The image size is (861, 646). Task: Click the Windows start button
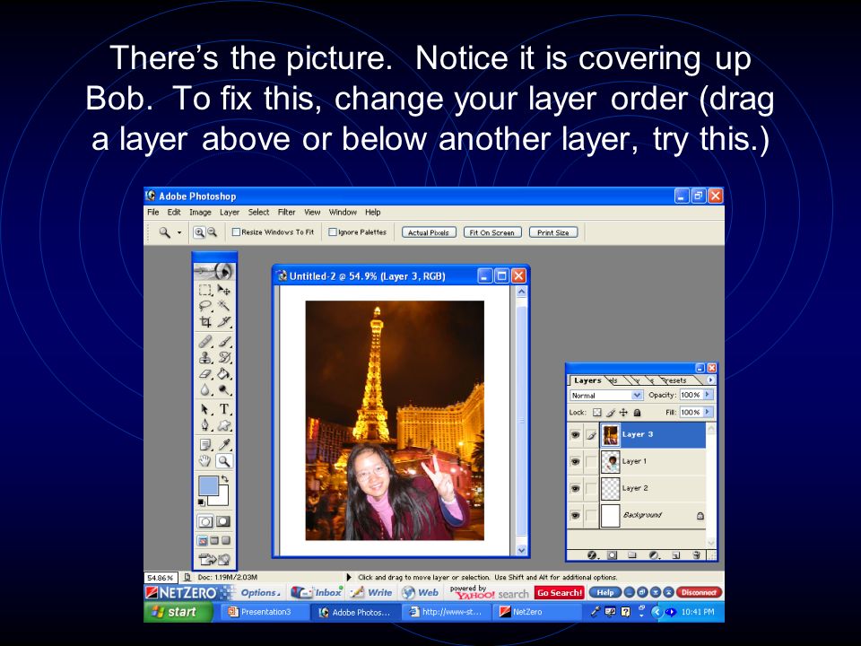[x=178, y=612]
